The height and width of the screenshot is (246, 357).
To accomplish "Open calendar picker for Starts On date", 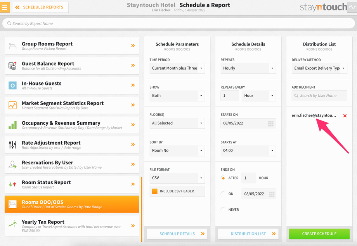I will (271, 124).
